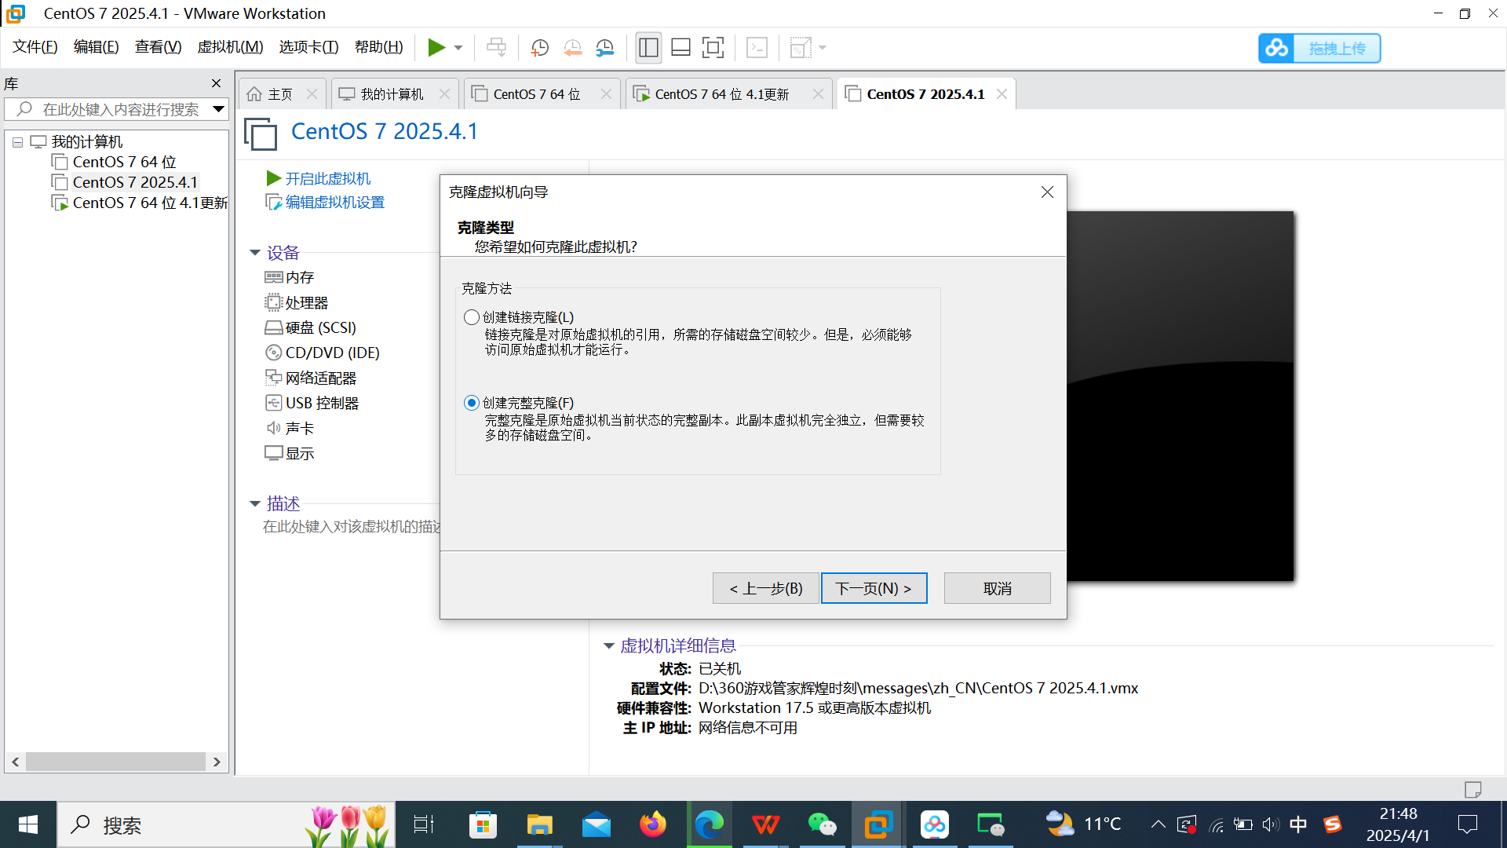1507x848 pixels.
Task: Open the 虚拟机(M) menu
Action: point(230,47)
